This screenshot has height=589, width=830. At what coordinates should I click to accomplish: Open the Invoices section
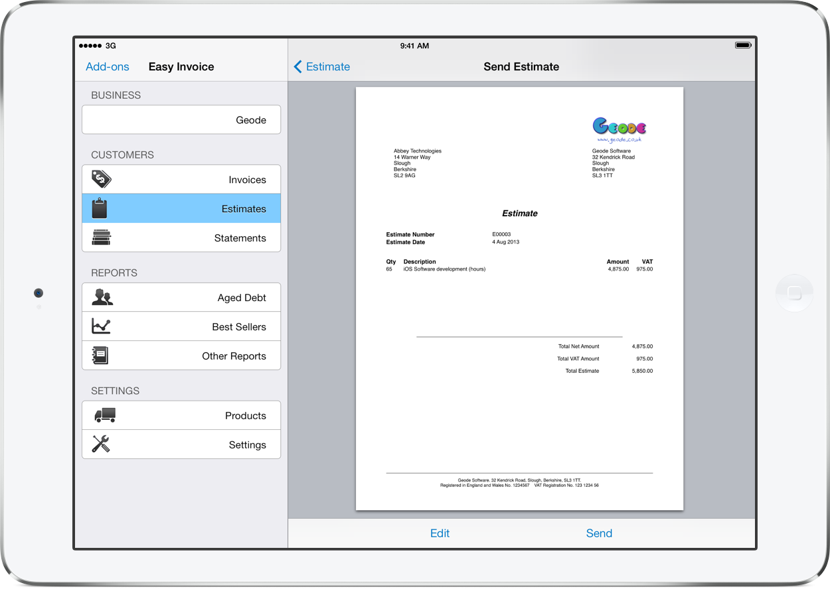(181, 179)
